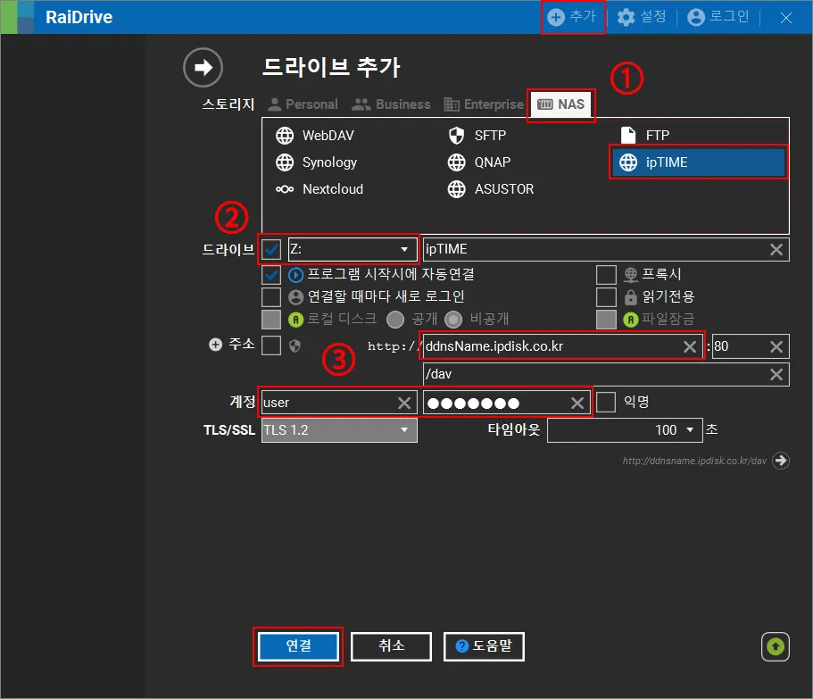Click the 연결 connect button
The image size is (813, 699).
click(x=298, y=646)
